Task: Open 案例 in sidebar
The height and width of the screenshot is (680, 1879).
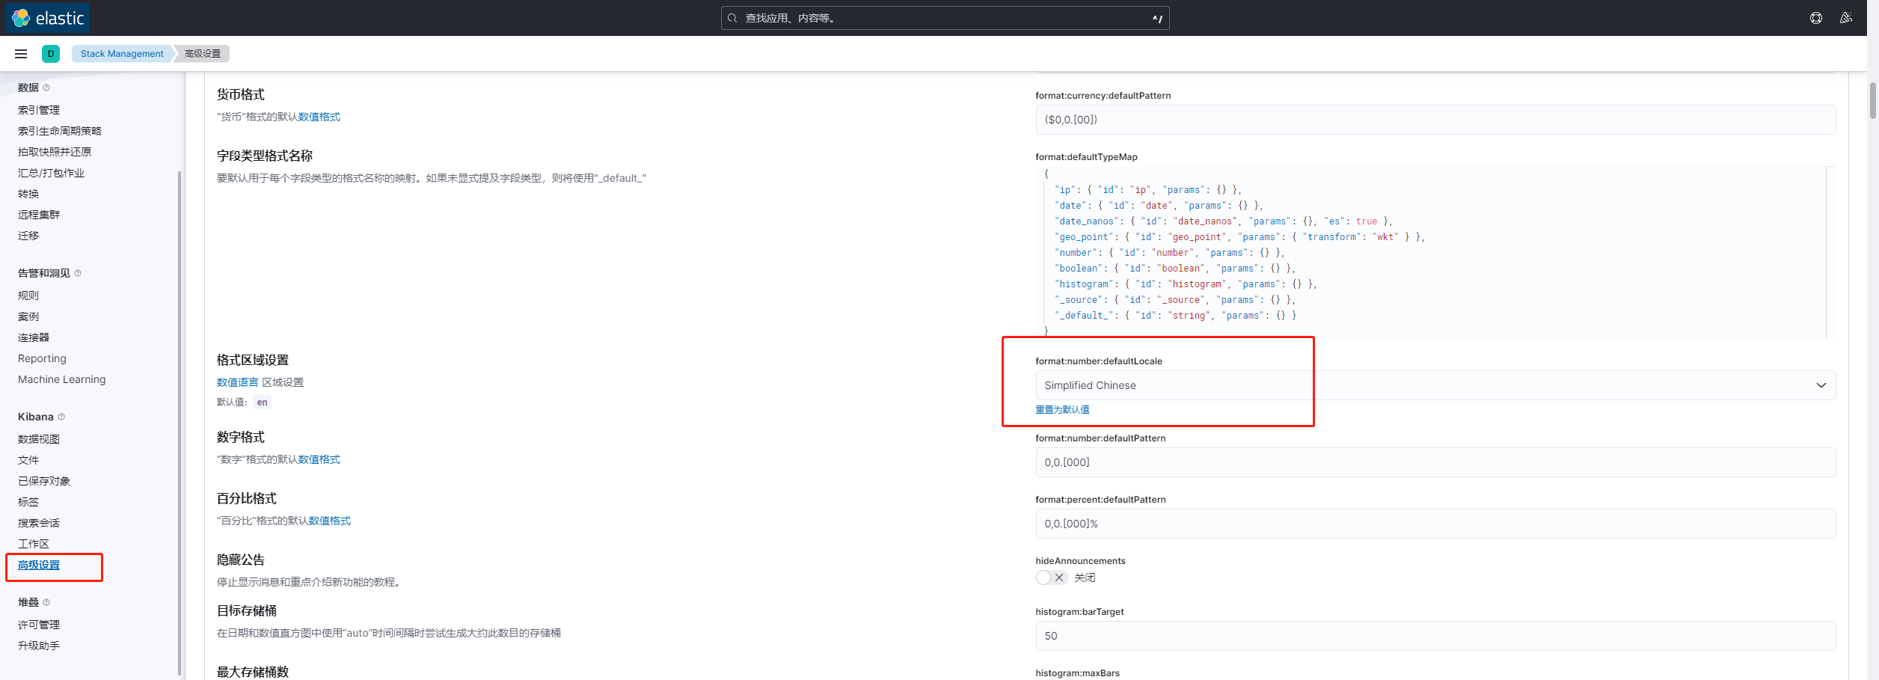Action: pyautogui.click(x=28, y=316)
